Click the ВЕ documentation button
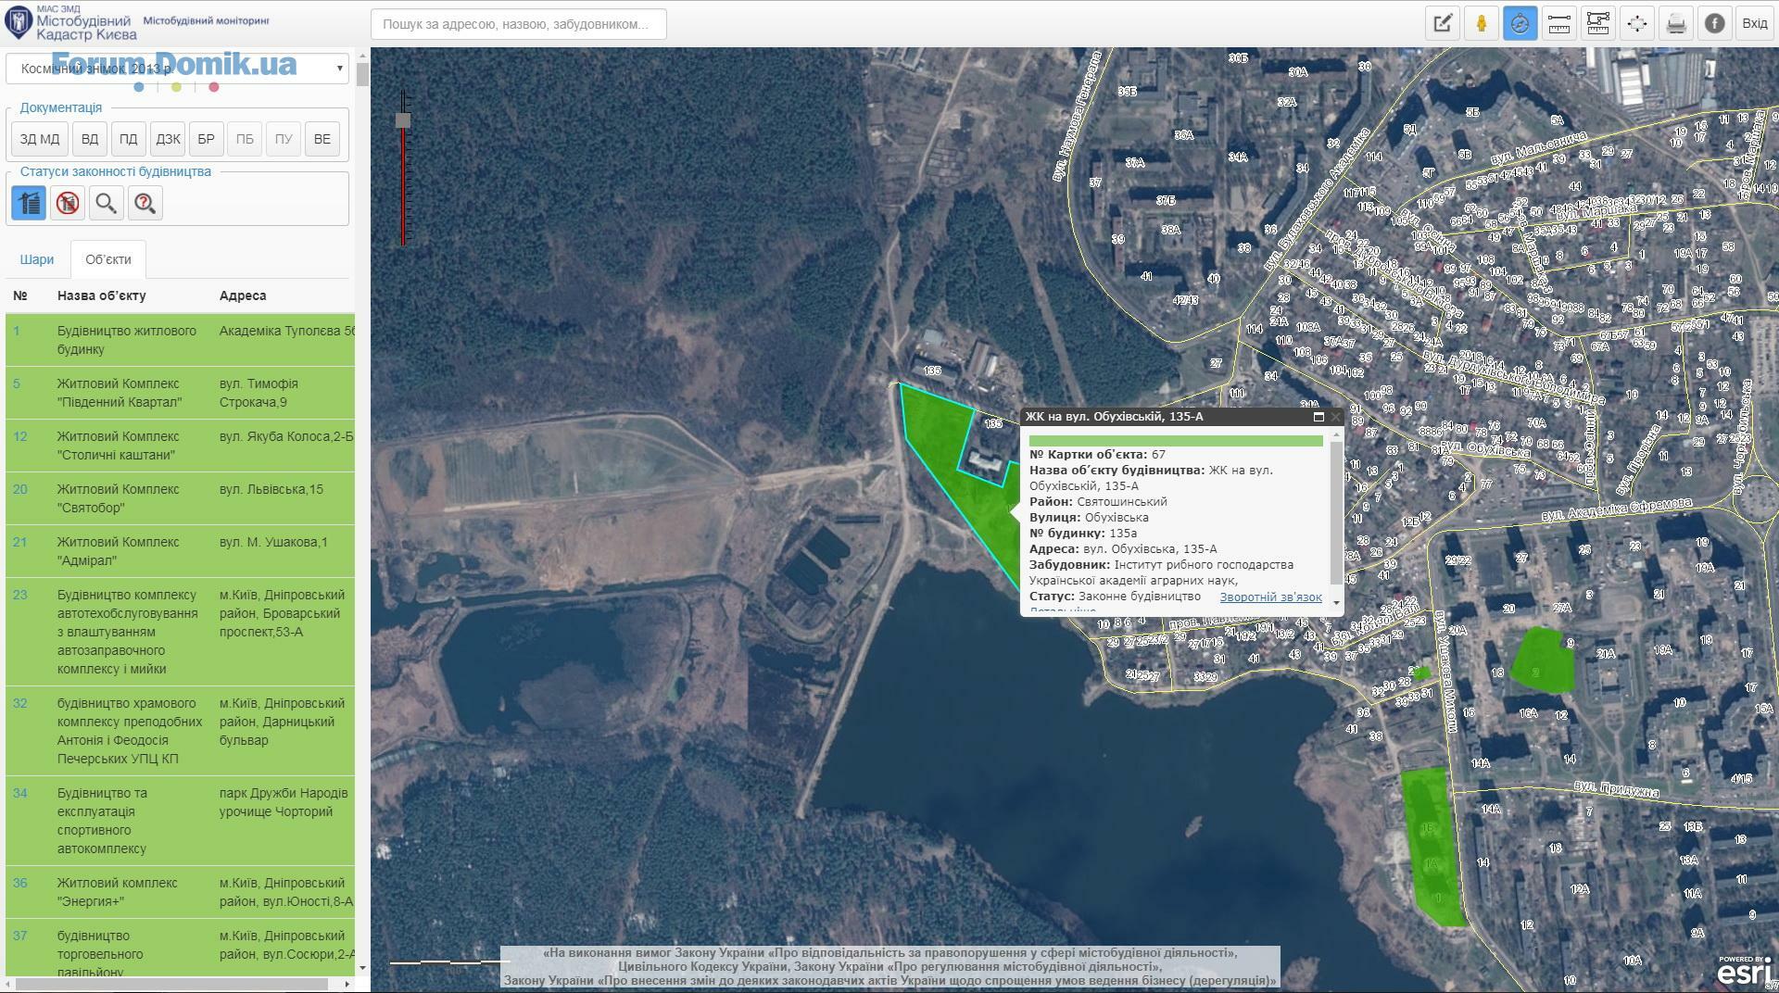Viewport: 1779px width, 993px height. (x=322, y=139)
